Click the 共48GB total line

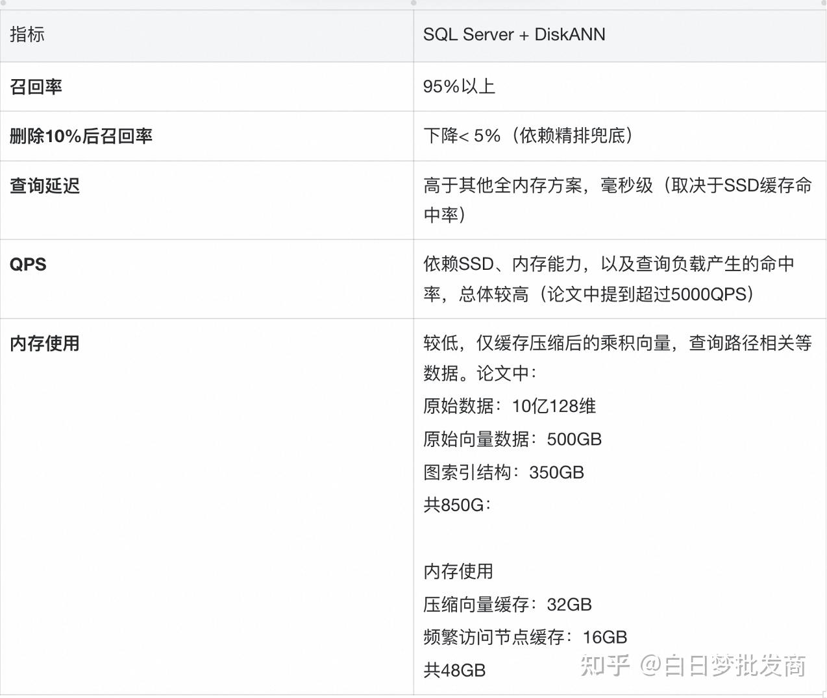point(454,670)
